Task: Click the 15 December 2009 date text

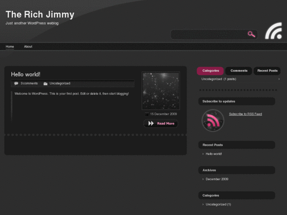Action: [x=163, y=114]
